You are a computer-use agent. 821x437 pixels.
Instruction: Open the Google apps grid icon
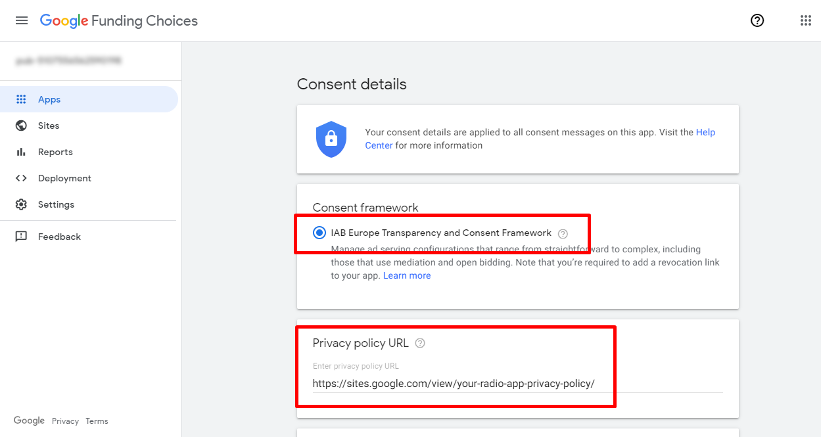coord(806,20)
